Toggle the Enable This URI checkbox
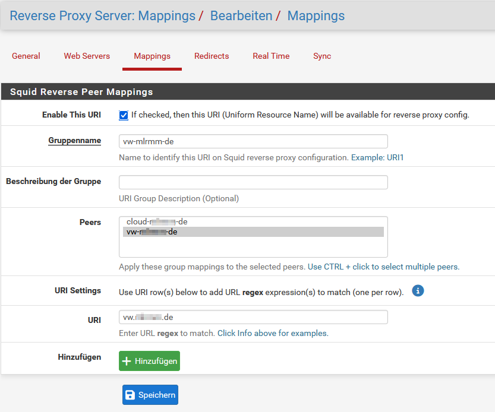The image size is (495, 412). tap(124, 115)
